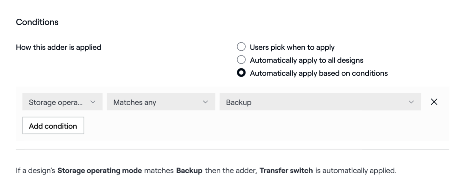Choose 'Automatically apply to all designs' radio option

pos(241,60)
